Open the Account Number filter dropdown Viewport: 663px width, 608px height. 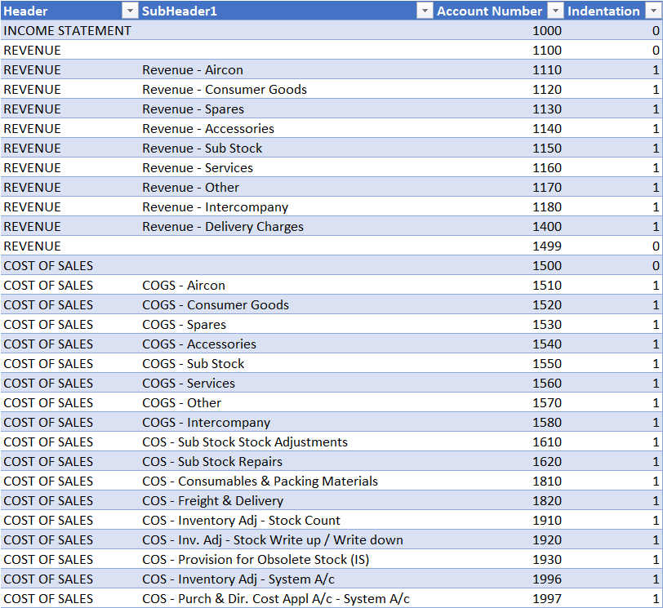[x=555, y=11]
